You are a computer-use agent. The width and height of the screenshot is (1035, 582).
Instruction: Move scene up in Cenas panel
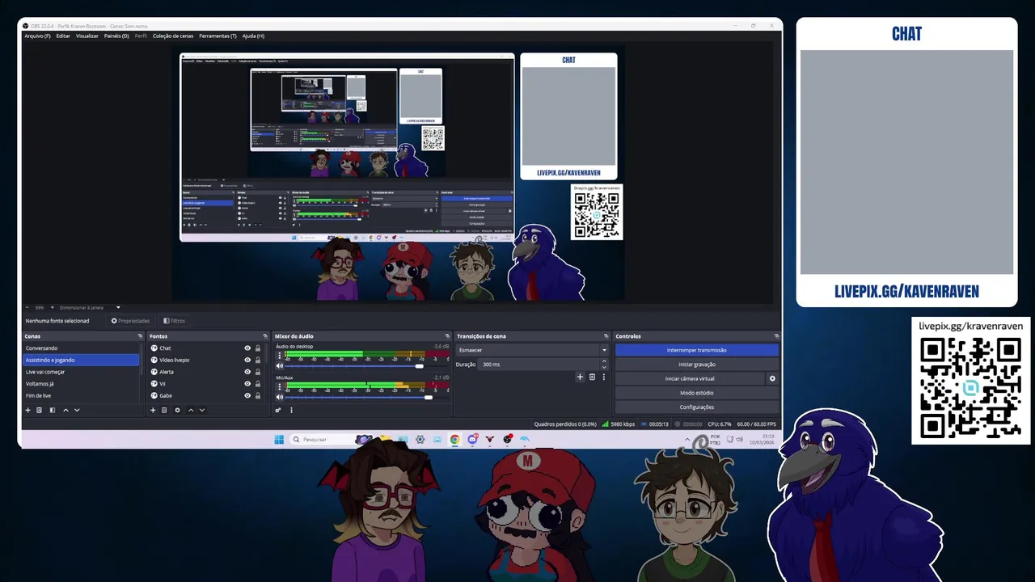[x=66, y=410]
